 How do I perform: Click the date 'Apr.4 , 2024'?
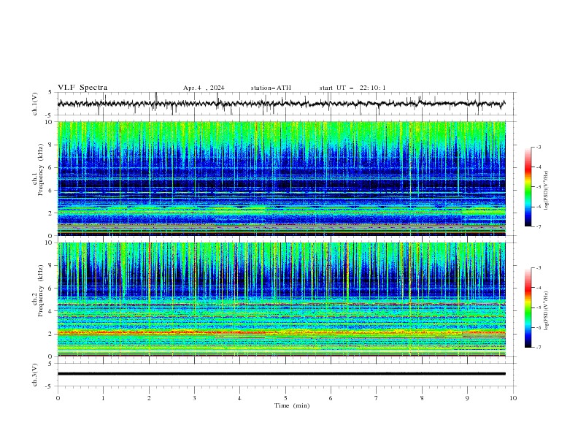pos(204,88)
